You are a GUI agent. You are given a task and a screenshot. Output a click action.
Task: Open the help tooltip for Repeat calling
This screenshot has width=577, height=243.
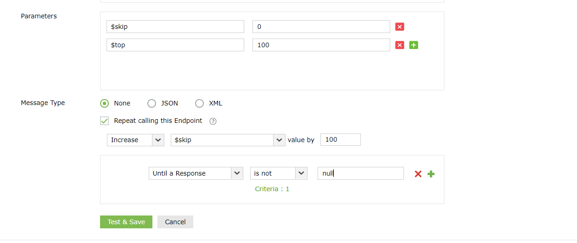point(213,121)
